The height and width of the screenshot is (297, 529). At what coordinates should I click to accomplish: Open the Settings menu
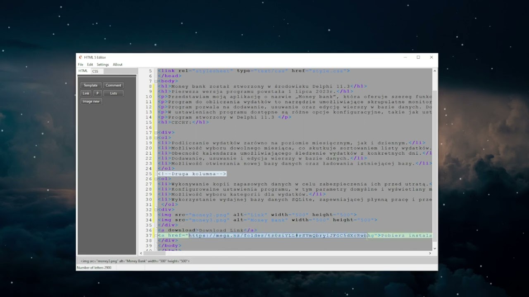click(x=103, y=65)
